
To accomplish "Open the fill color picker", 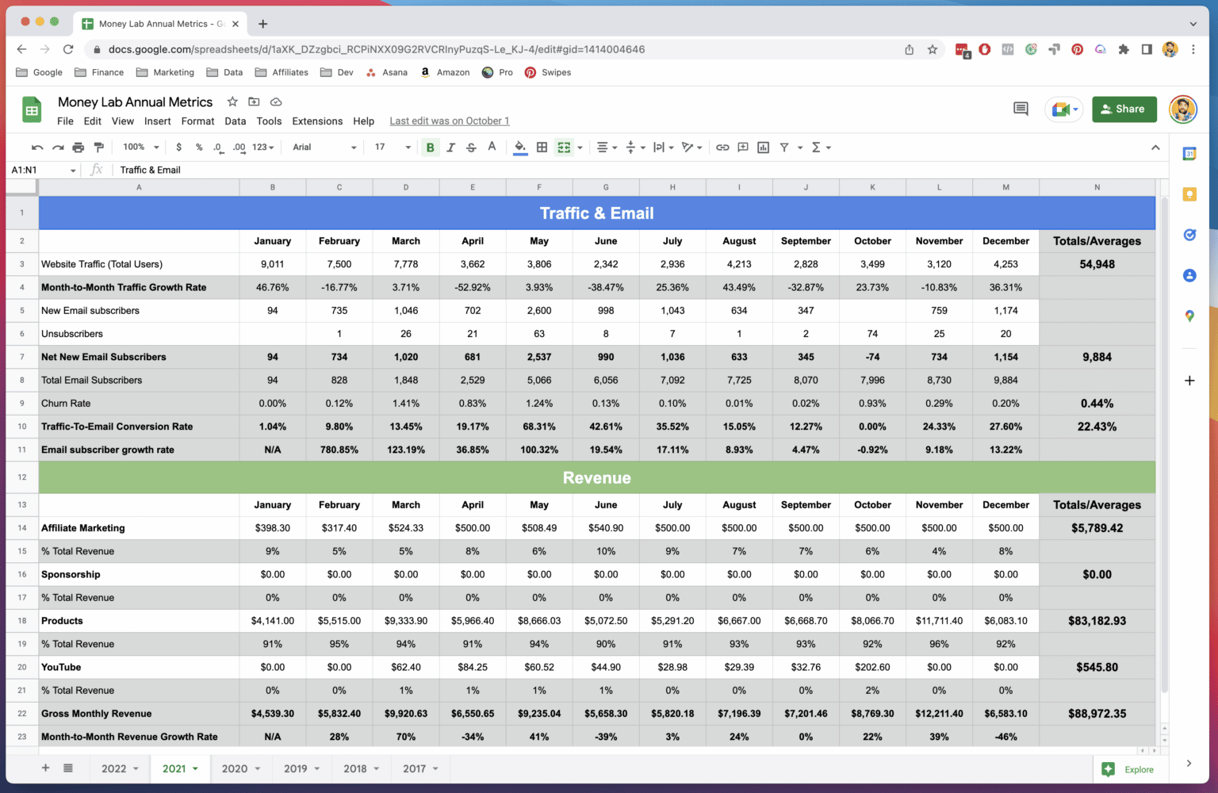I will click(520, 147).
